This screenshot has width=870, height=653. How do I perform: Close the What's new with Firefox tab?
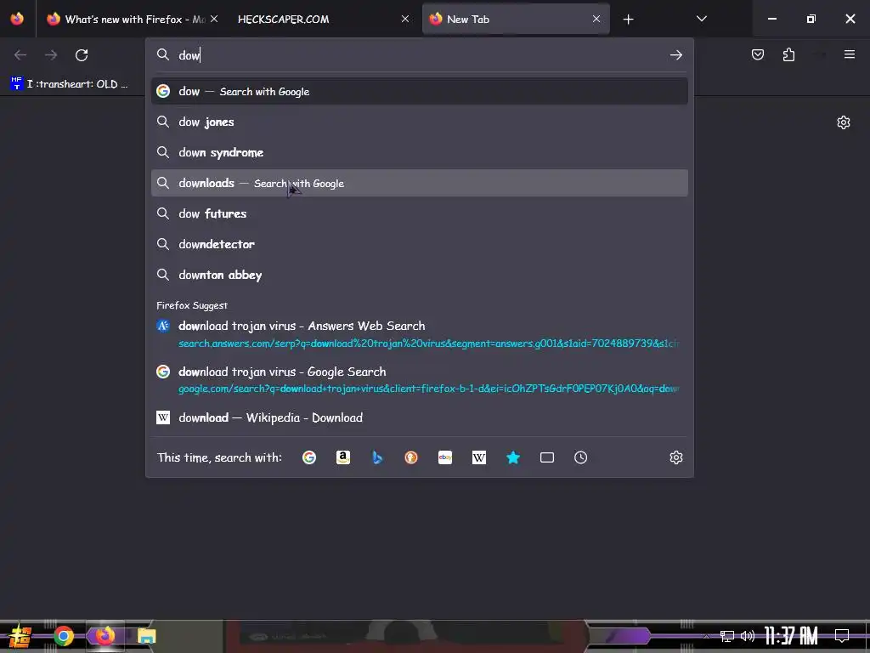(214, 19)
